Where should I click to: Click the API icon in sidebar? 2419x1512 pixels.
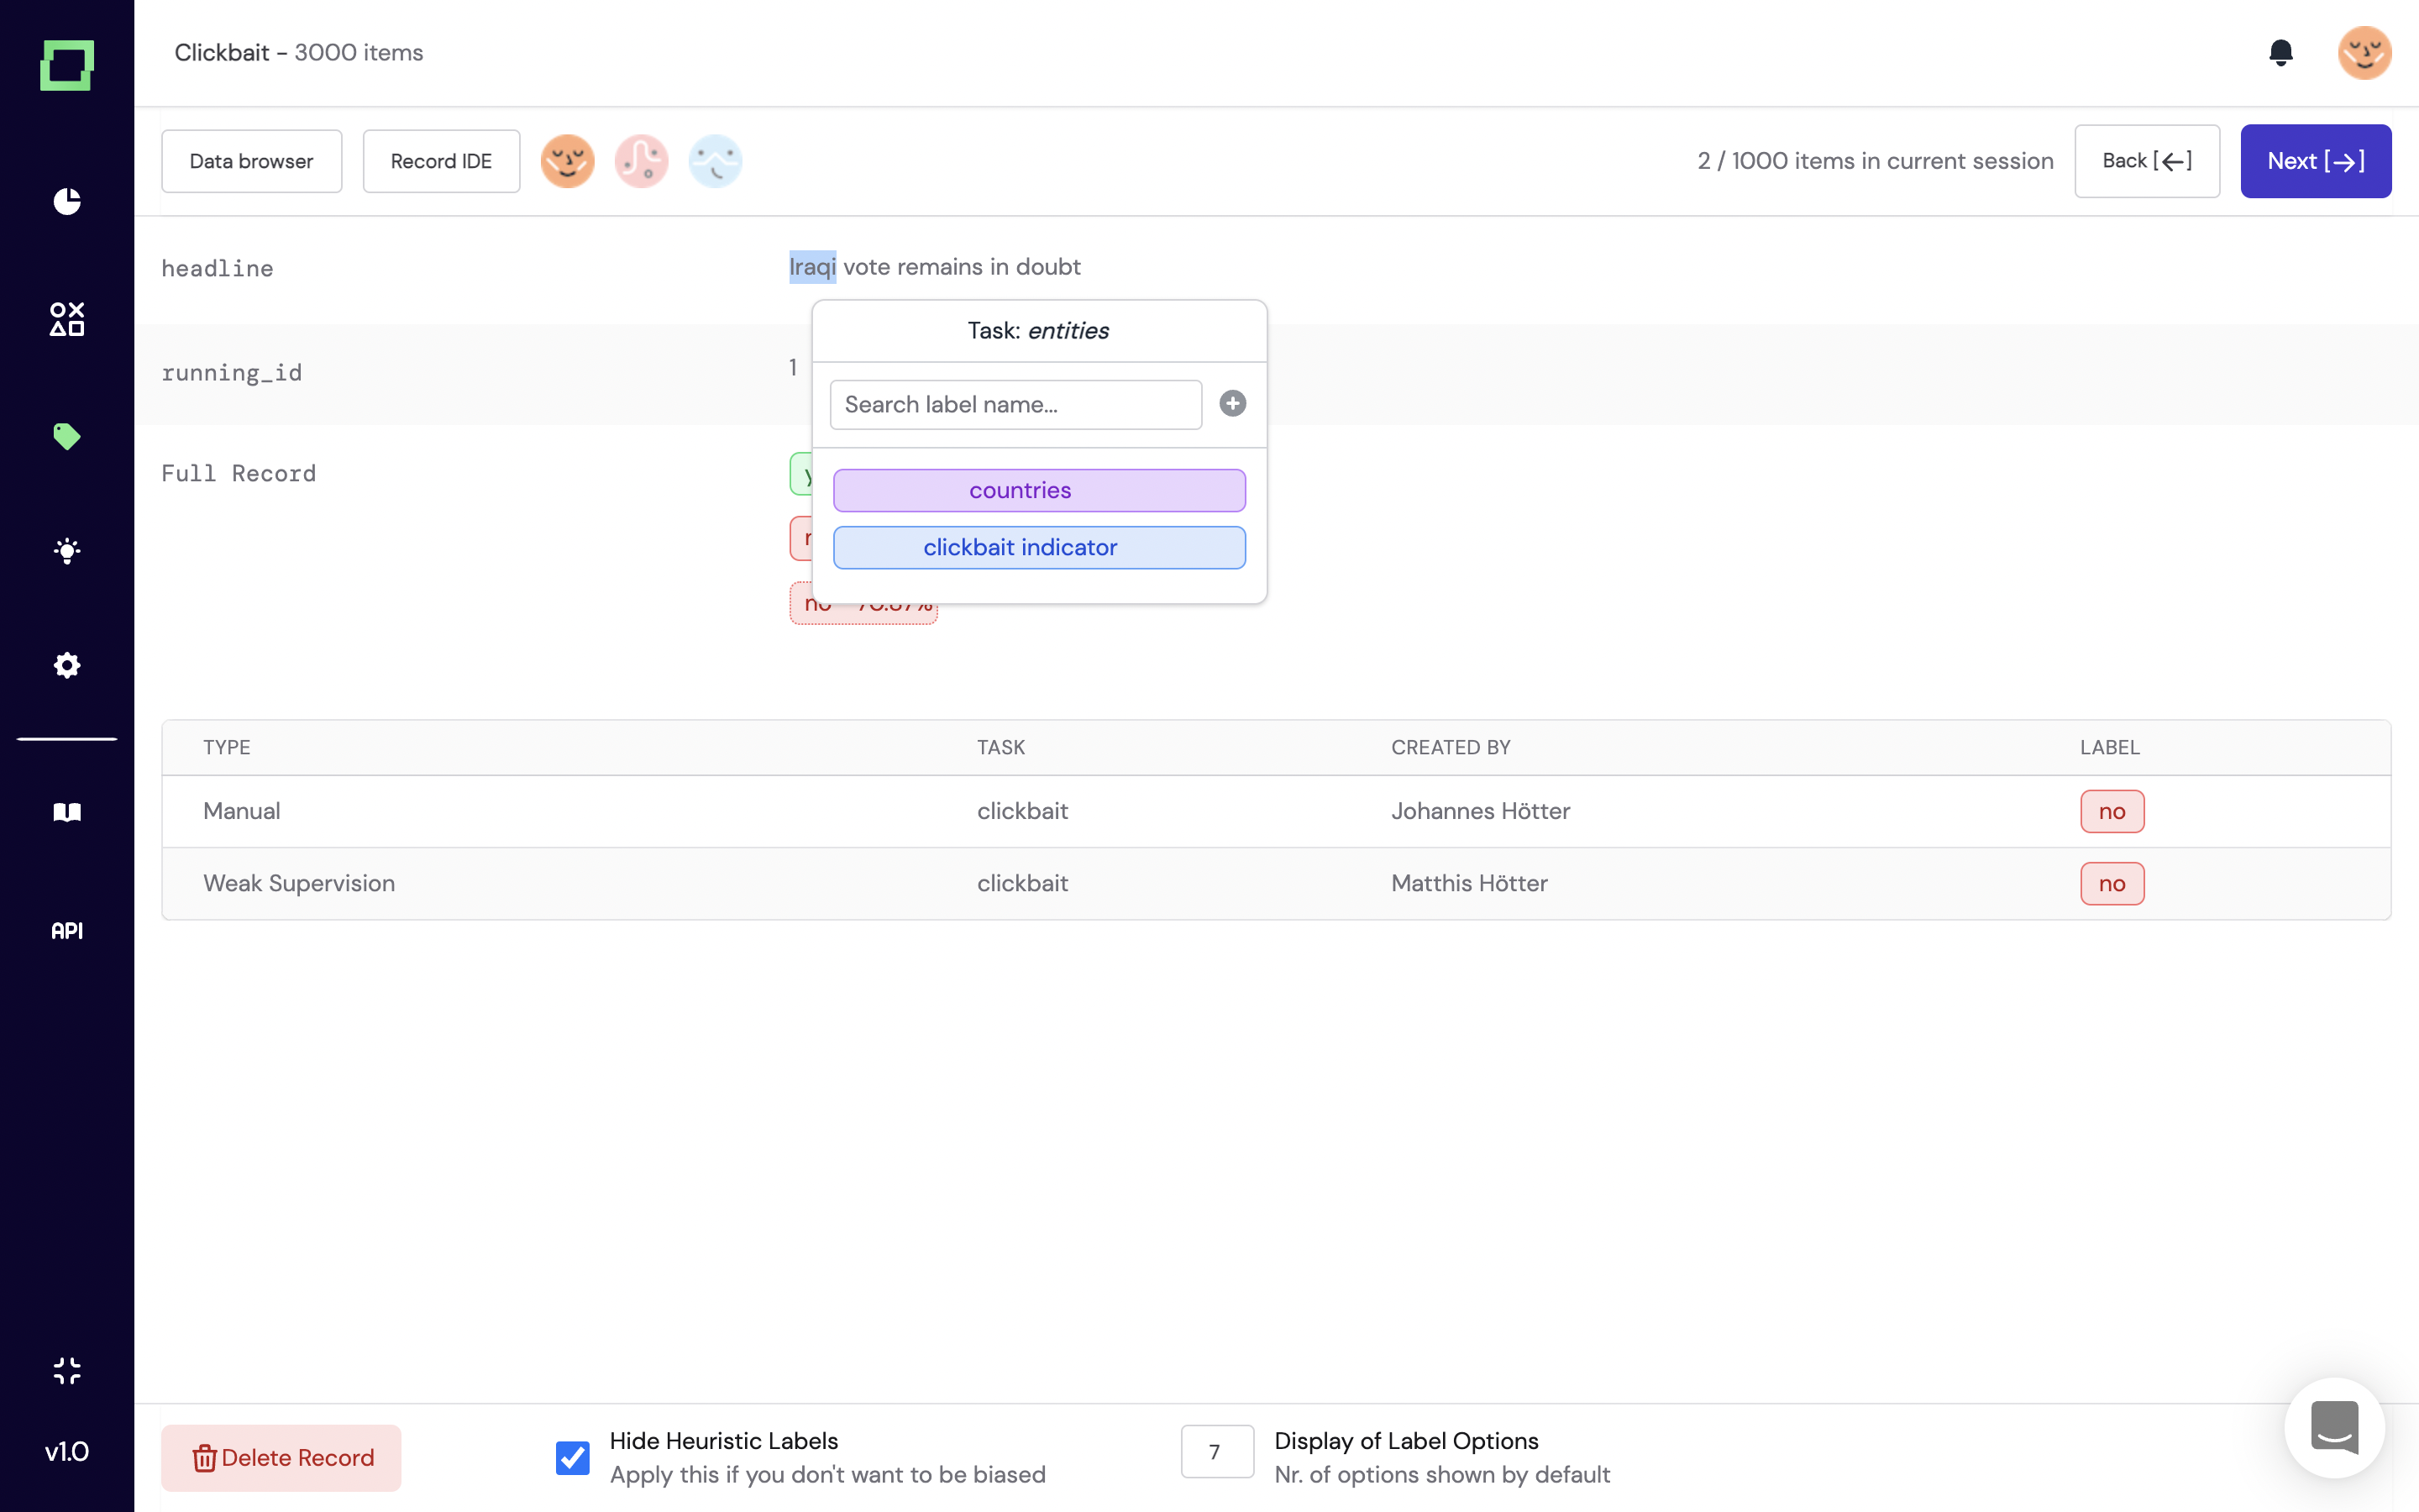click(67, 930)
